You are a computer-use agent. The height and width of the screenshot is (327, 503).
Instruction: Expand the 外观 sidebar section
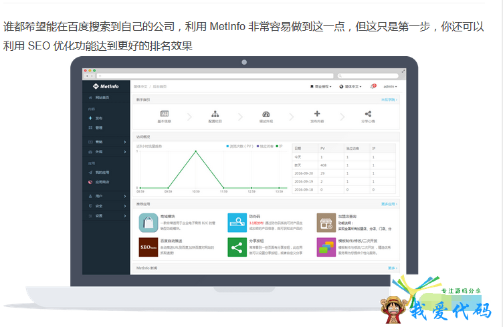106,152
